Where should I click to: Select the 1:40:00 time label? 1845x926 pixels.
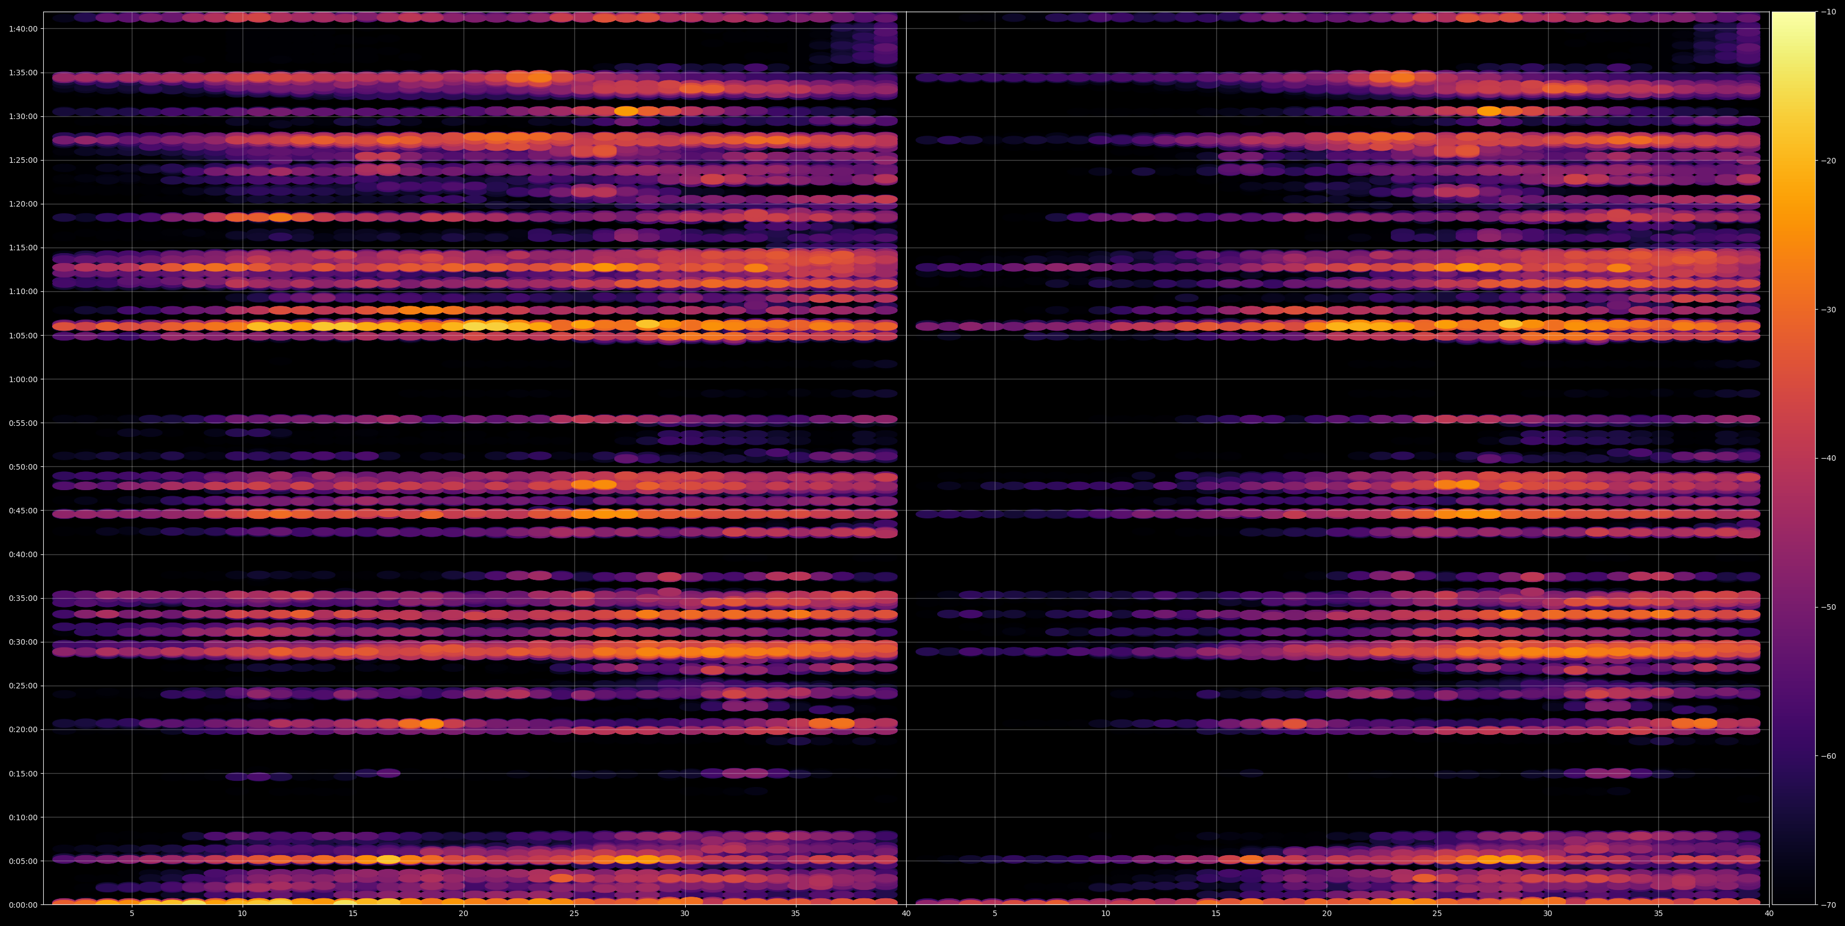click(23, 29)
